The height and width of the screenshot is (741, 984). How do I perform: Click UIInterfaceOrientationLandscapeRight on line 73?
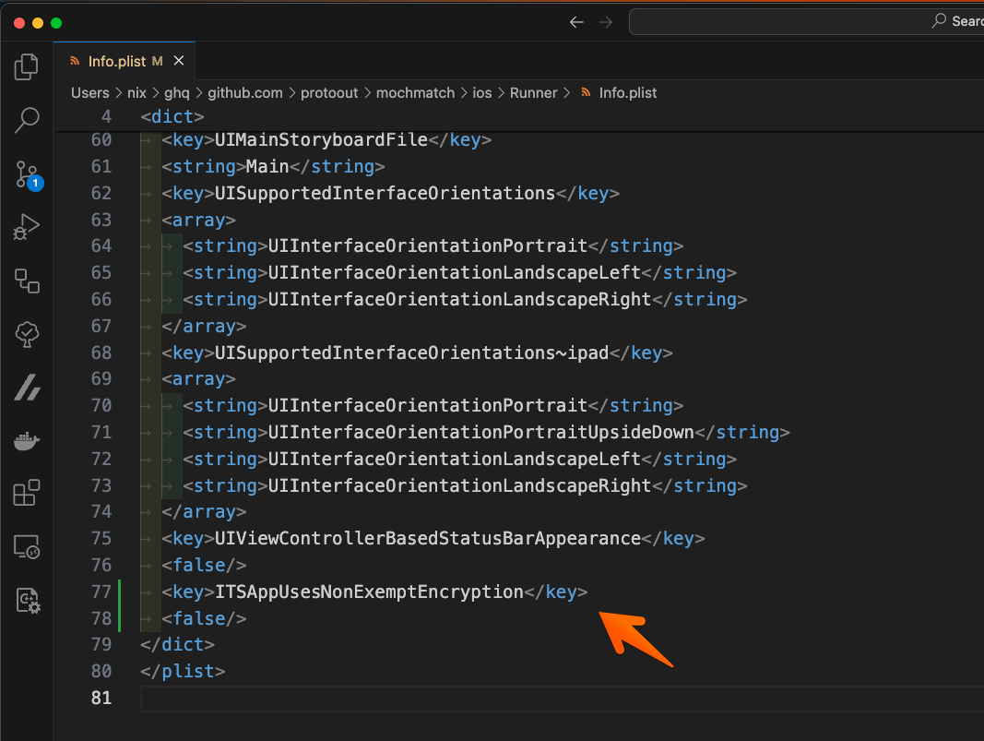click(x=459, y=485)
